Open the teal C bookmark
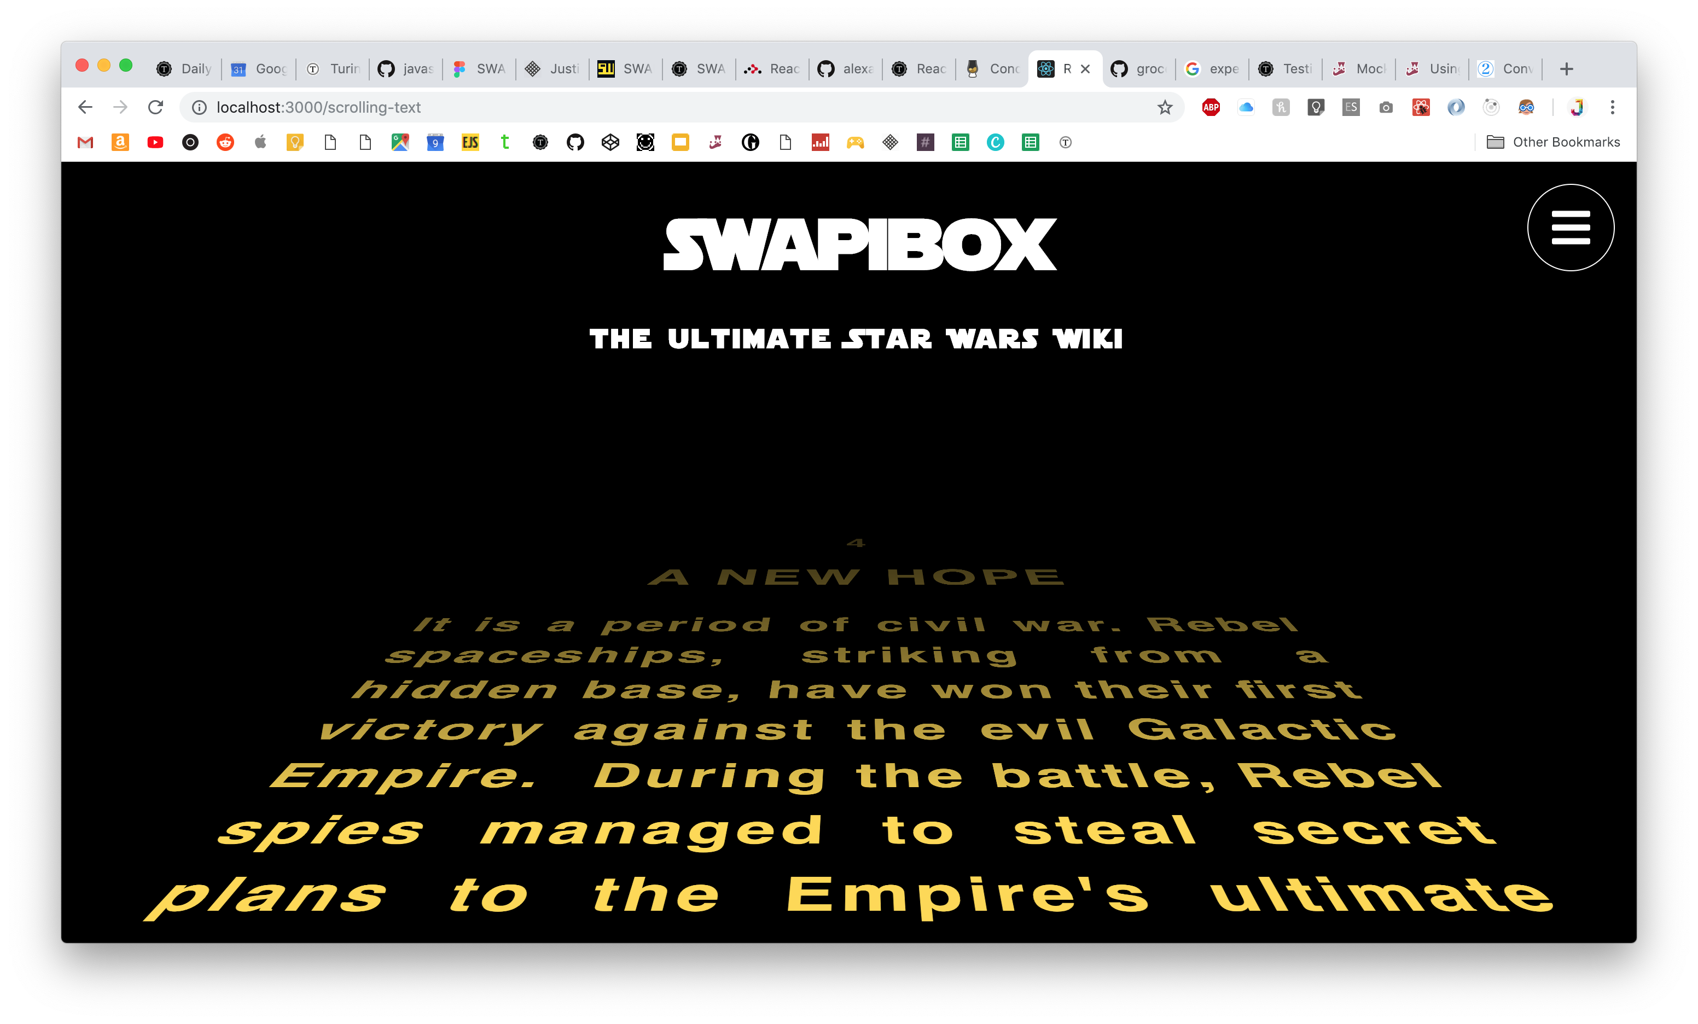 [995, 143]
